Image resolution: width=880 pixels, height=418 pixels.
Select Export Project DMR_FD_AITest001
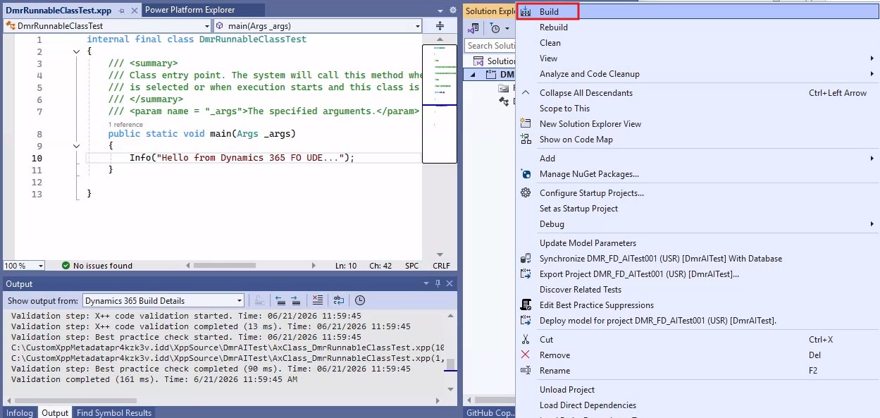click(698, 273)
